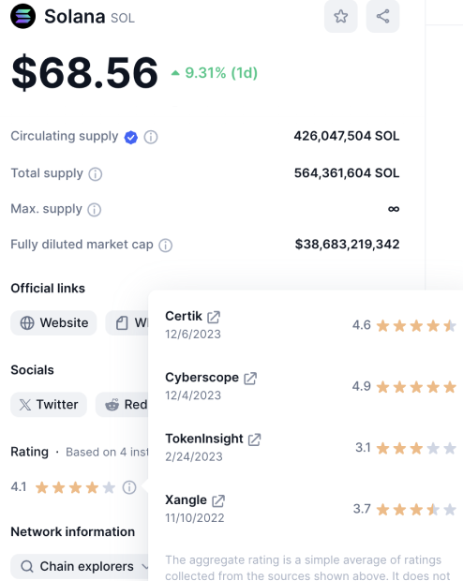Image resolution: width=463 pixels, height=581 pixels.
Task: Add Solana to watchlist via star icon
Action: [340, 16]
